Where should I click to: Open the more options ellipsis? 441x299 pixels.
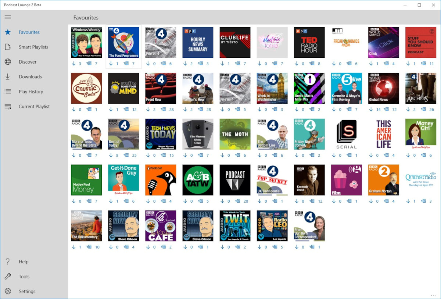tap(433, 295)
